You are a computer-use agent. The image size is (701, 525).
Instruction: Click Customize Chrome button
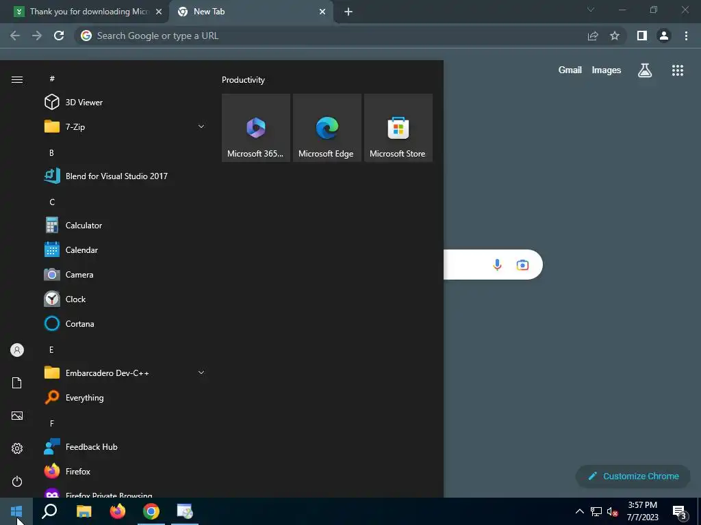[633, 476]
